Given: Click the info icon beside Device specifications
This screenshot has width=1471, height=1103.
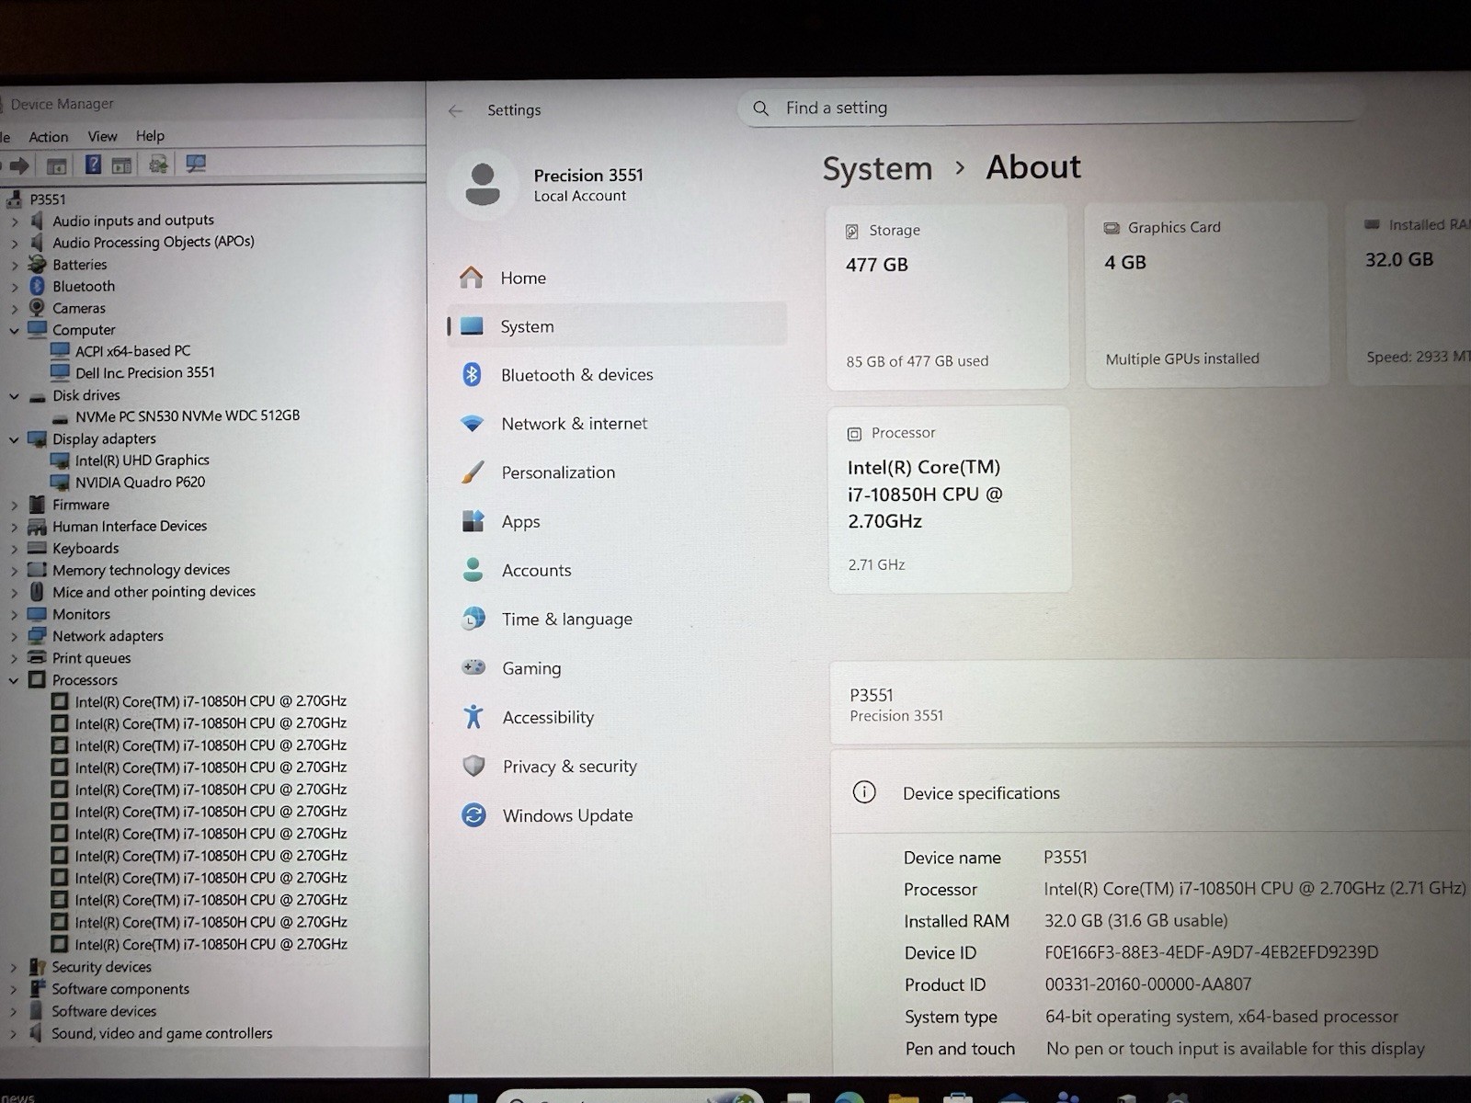Looking at the screenshot, I should tap(864, 791).
